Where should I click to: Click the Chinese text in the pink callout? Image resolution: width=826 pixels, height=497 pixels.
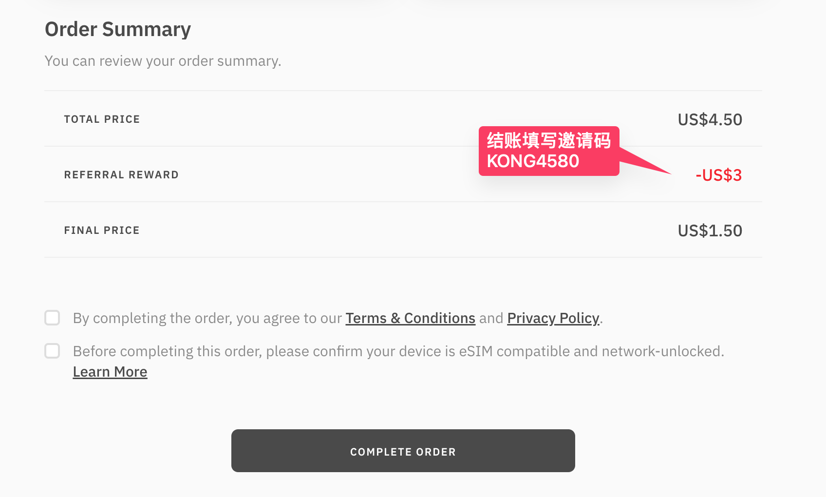pos(548,140)
